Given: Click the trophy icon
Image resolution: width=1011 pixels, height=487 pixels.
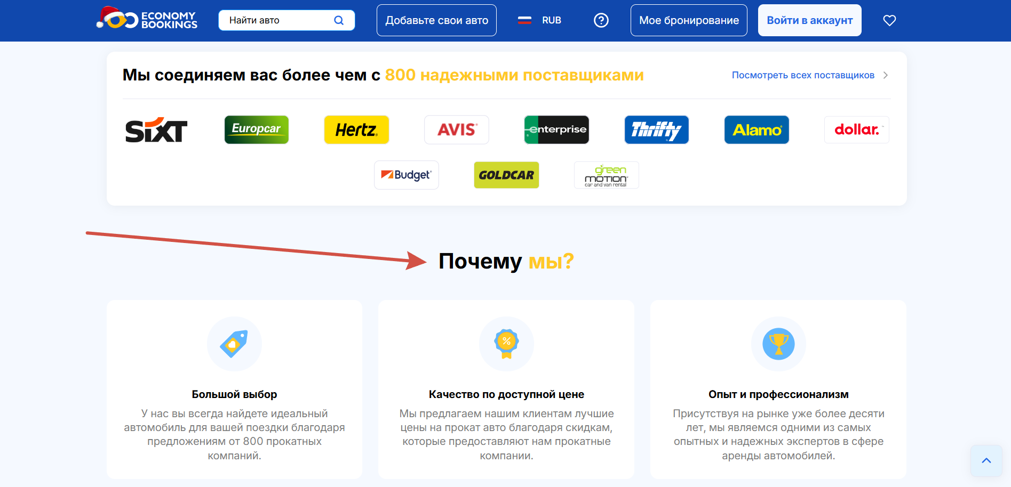Looking at the screenshot, I should (x=778, y=344).
